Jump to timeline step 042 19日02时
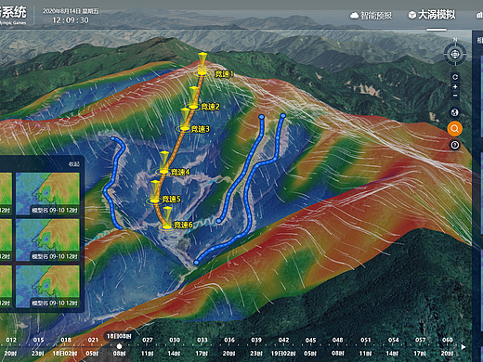Screen dimensions: 483x362 283,346
